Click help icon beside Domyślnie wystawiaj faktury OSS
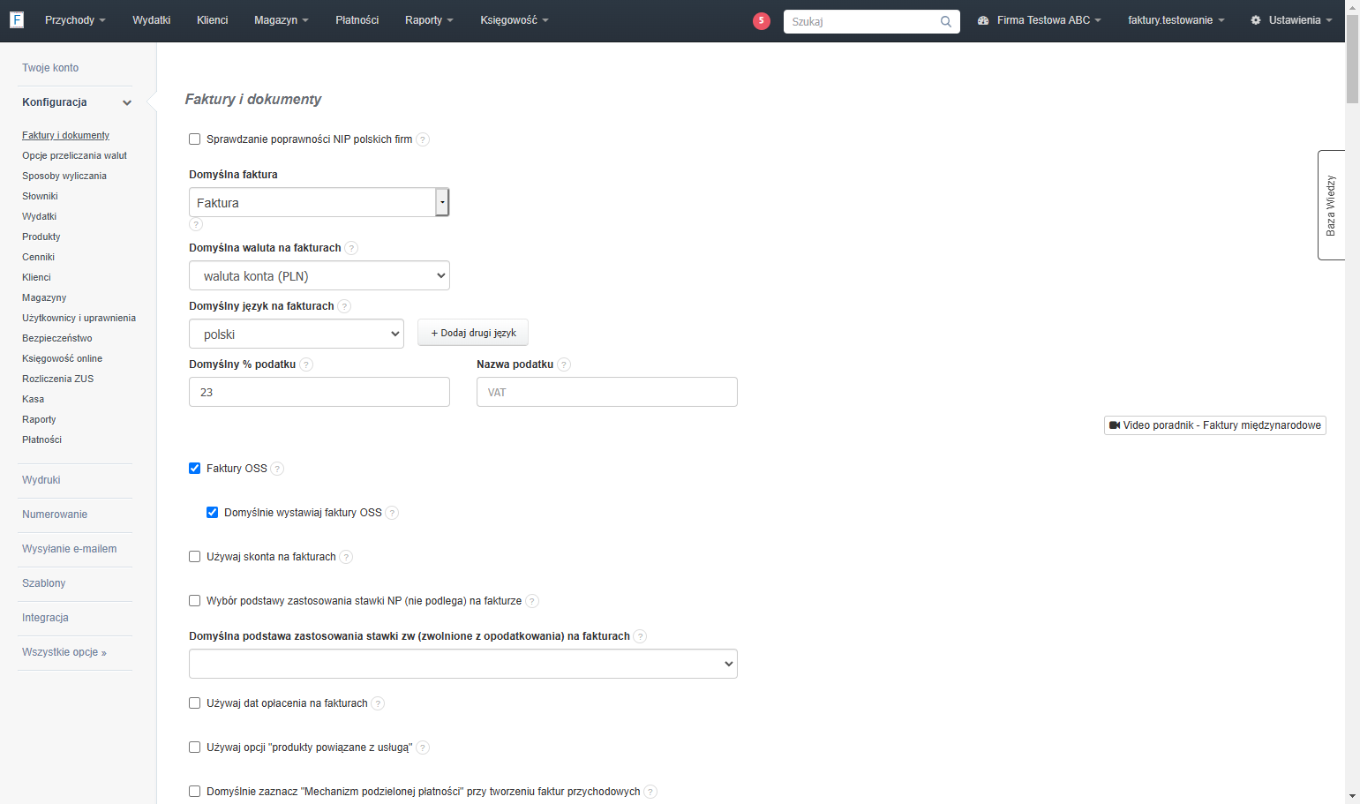Image resolution: width=1360 pixels, height=804 pixels. (392, 513)
